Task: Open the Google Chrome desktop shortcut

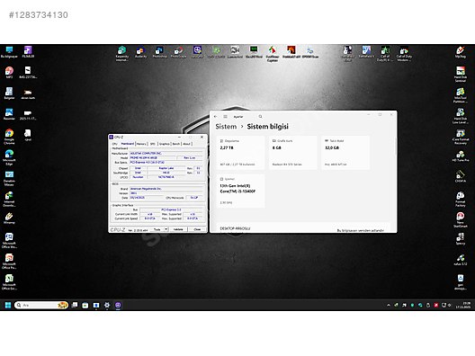Action: pos(9,137)
